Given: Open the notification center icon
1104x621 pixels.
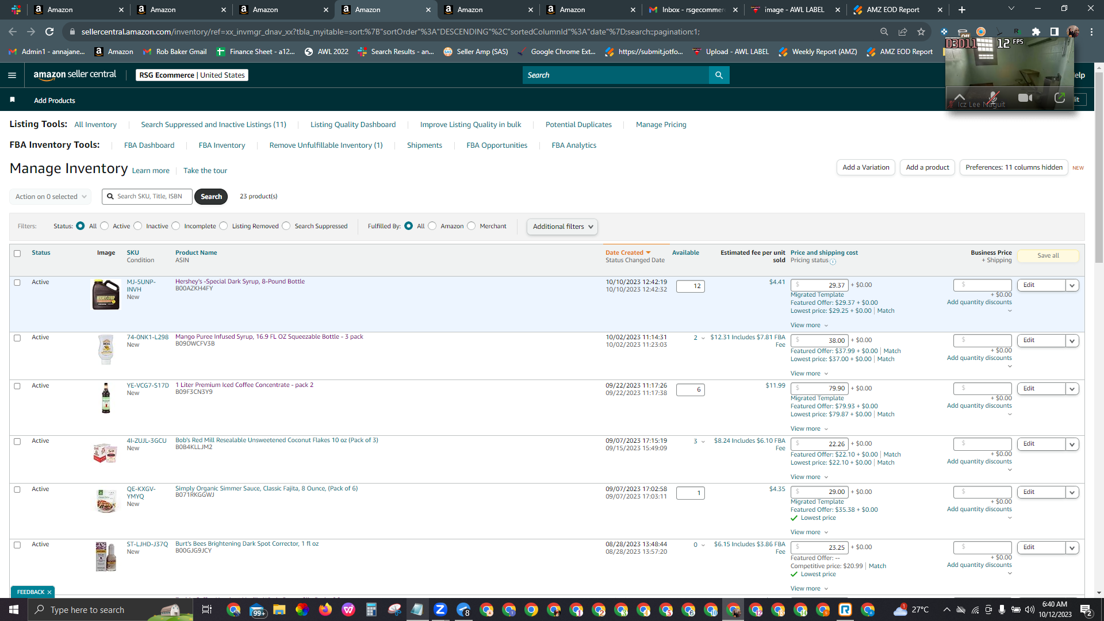Looking at the screenshot, I should pyautogui.click(x=1086, y=609).
